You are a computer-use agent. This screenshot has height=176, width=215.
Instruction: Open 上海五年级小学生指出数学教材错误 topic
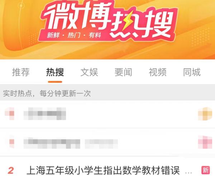pos(103,170)
